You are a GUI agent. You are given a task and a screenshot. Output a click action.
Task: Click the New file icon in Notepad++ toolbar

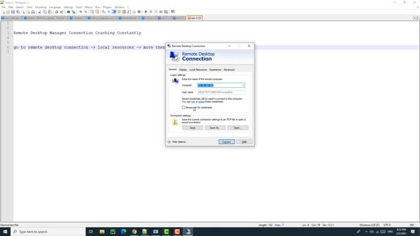(3, 12)
